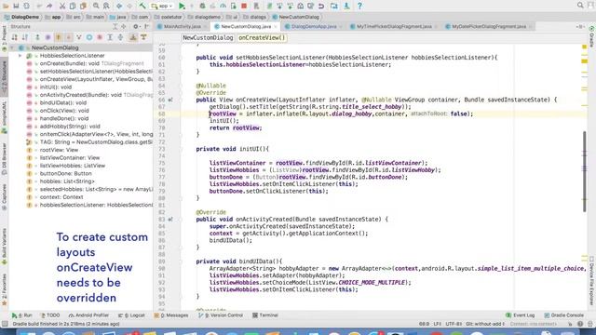596x335 pixels.
Task: Open the Version Control tool window
Action: tap(221, 315)
